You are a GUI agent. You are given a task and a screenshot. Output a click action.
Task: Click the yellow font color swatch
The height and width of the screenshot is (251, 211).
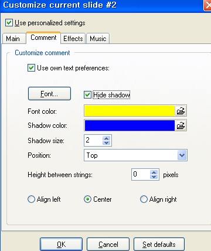[130, 111]
